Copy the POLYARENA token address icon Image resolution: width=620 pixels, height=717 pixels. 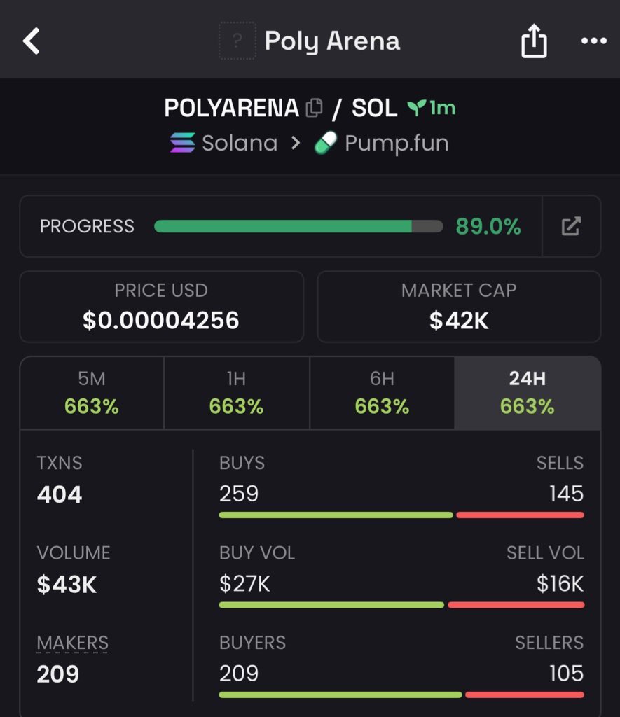pyautogui.click(x=314, y=108)
